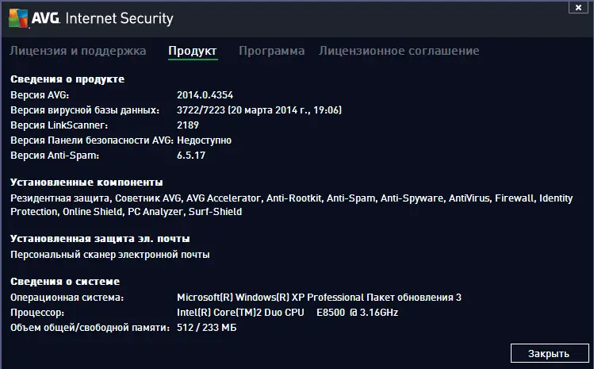The image size is (594, 369).
Task: Click the Anti-Spam version value 6.5.17
Action: [190, 156]
